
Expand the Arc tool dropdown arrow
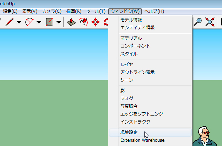(x=39, y=22)
